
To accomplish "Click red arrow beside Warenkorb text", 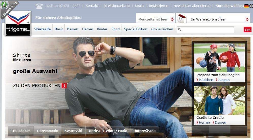I will (x=247, y=19).
